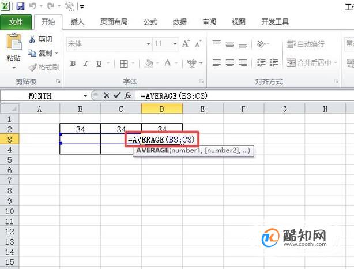Screen dimensions: 354x269
Task: Expand the Borders dropdown arrow
Action: [133, 63]
